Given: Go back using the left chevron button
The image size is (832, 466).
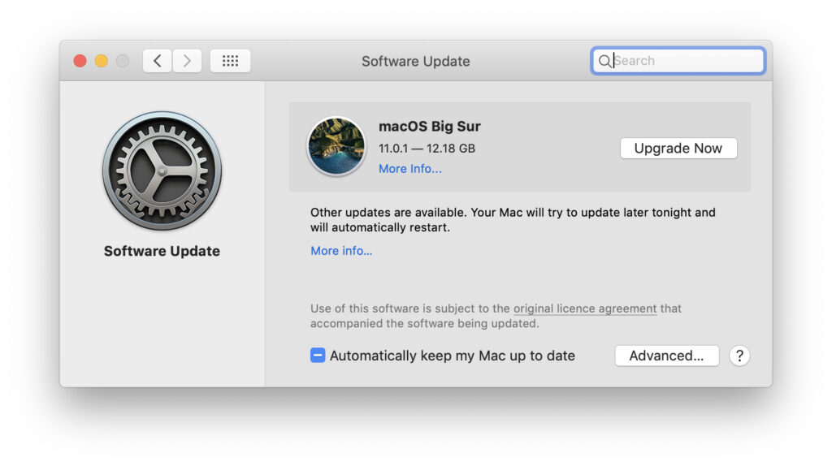Looking at the screenshot, I should click(x=158, y=61).
